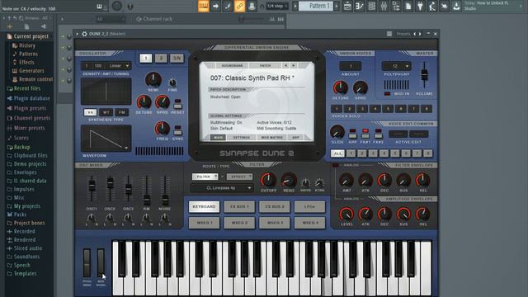528x297 pixels.
Task: Open the Pattern 1 selector
Action: (317, 6)
